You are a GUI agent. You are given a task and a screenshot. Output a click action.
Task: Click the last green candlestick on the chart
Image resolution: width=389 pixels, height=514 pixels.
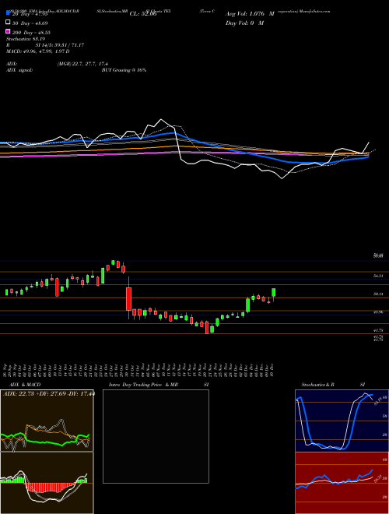coord(273,292)
